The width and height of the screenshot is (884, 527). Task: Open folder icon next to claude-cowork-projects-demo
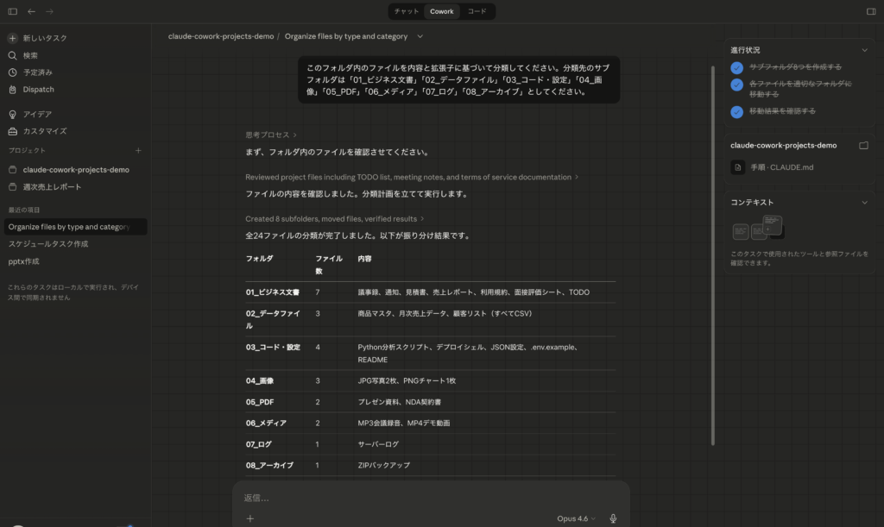865,145
